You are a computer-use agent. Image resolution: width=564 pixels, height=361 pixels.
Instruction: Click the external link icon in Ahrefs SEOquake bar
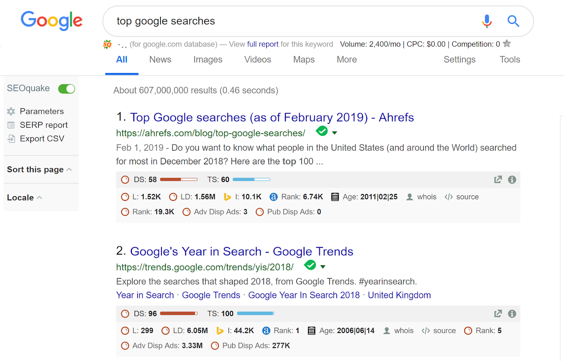tap(498, 180)
